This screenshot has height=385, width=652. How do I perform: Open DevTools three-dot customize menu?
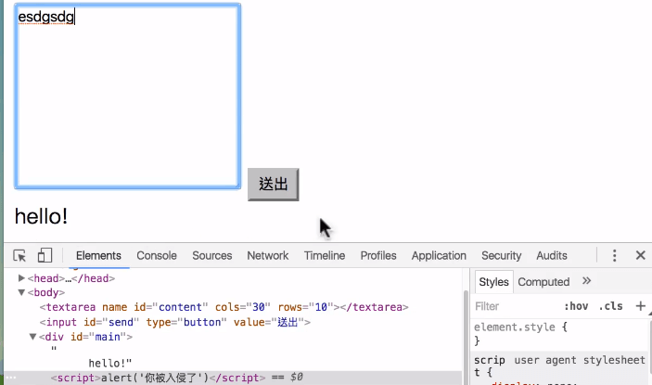click(614, 255)
